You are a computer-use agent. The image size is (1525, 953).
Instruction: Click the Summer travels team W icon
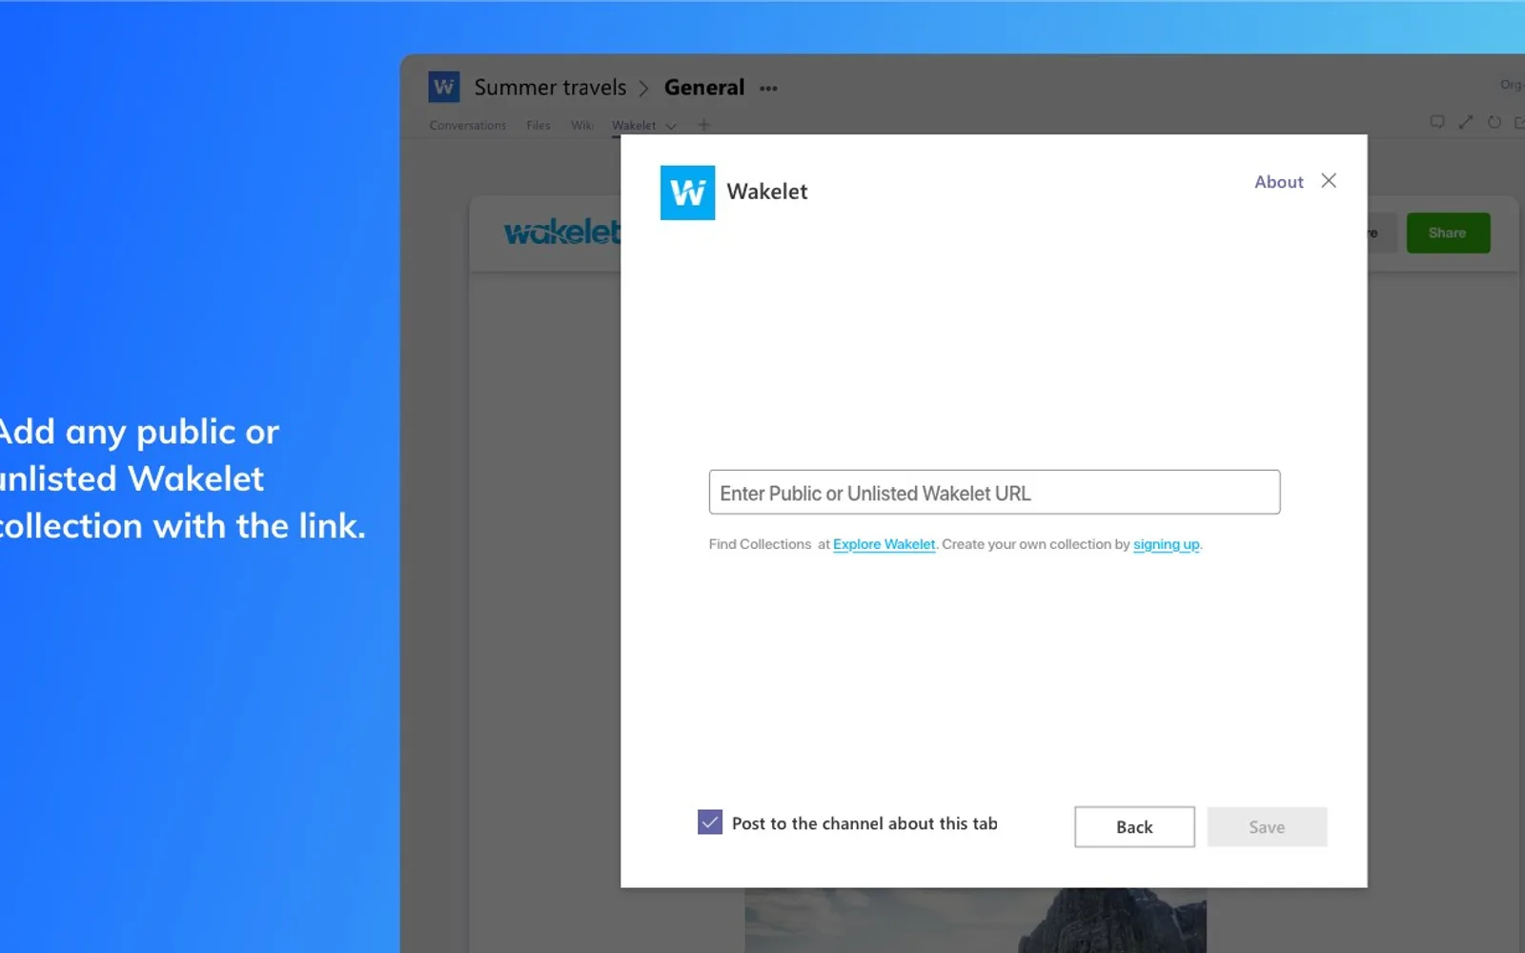(x=444, y=87)
